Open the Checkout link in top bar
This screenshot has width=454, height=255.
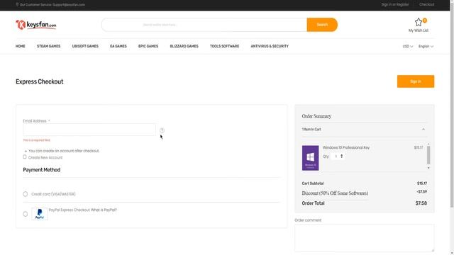pyautogui.click(x=426, y=5)
